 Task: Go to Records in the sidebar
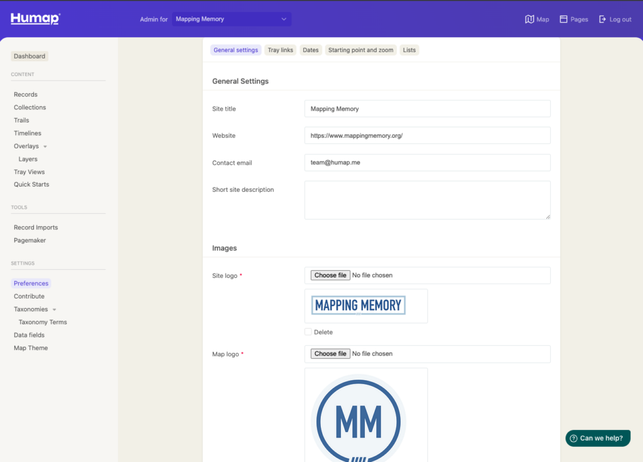point(26,94)
